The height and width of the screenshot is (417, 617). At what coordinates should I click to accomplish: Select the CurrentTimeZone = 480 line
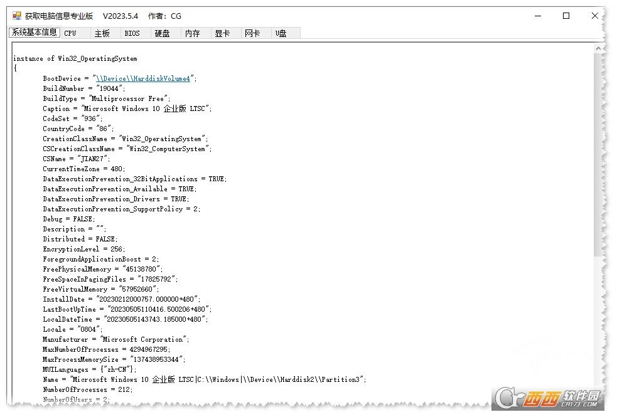point(84,169)
